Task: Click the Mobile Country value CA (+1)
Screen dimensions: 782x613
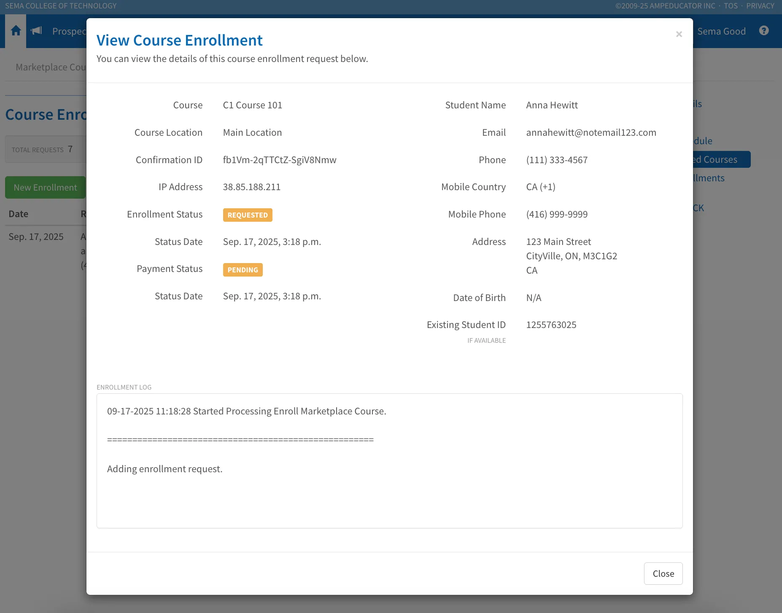Action: coord(540,187)
